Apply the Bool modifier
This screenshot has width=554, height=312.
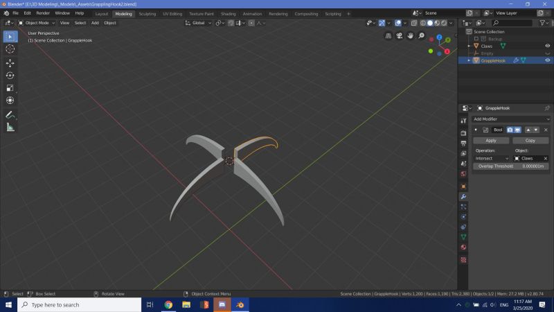tap(491, 141)
